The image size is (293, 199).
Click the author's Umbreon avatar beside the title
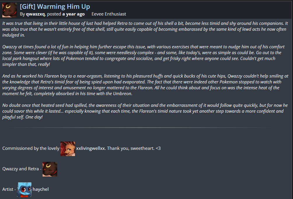click(10, 10)
